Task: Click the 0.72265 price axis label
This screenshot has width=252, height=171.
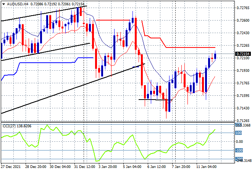Action: click(x=243, y=46)
